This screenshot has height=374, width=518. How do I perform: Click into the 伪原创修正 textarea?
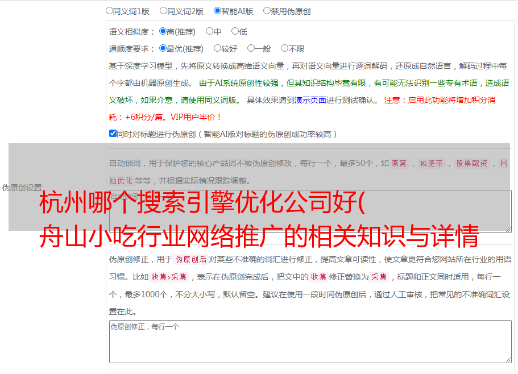click(310, 342)
